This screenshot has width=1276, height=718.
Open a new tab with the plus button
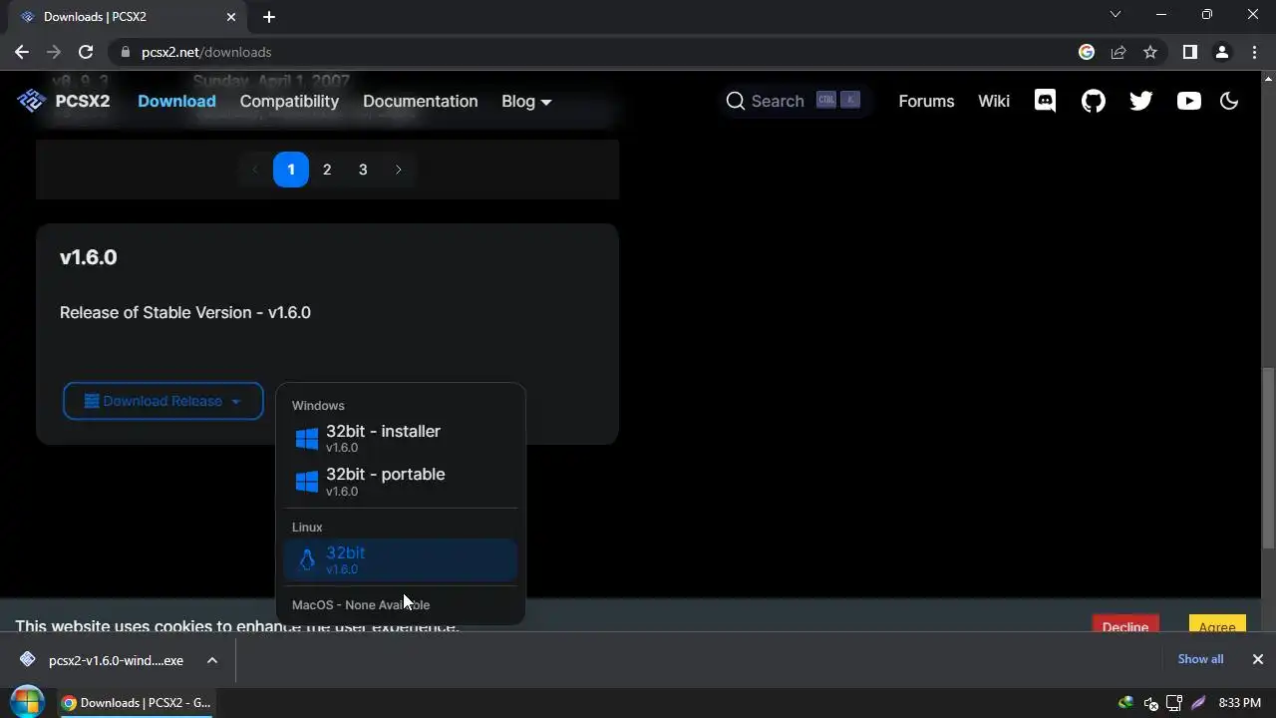pos(269,17)
